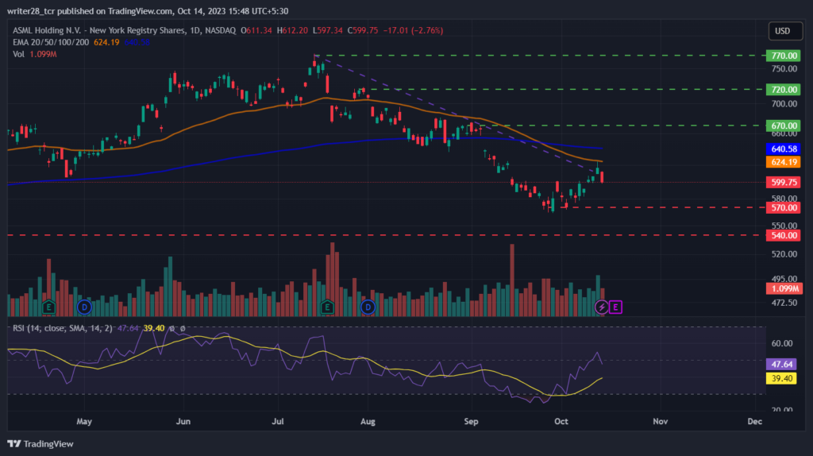Click the purple 47.64 RSI axis label
Viewport: 813px width, 456px height.
click(x=781, y=364)
